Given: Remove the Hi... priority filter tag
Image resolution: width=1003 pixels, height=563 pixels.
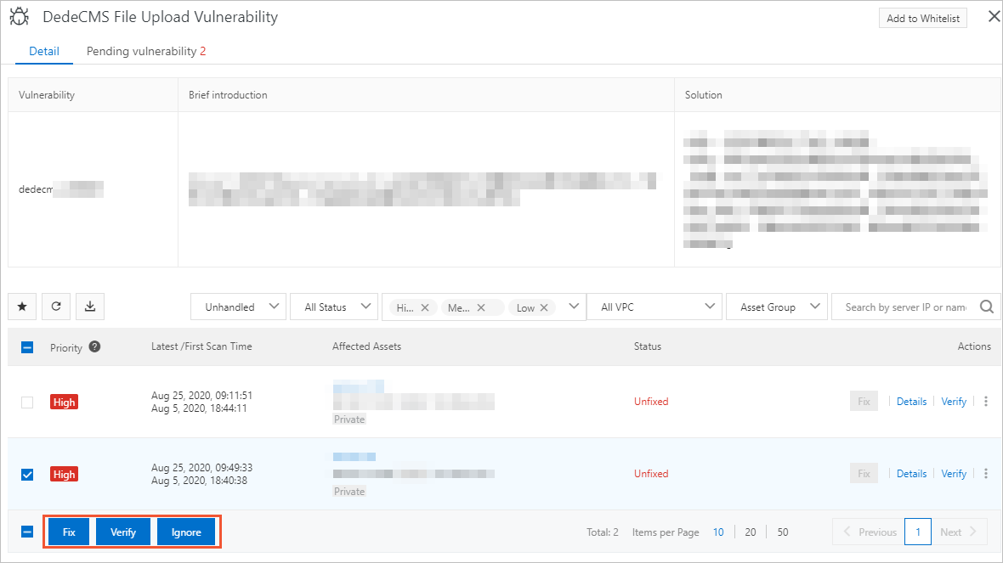Looking at the screenshot, I should (425, 308).
